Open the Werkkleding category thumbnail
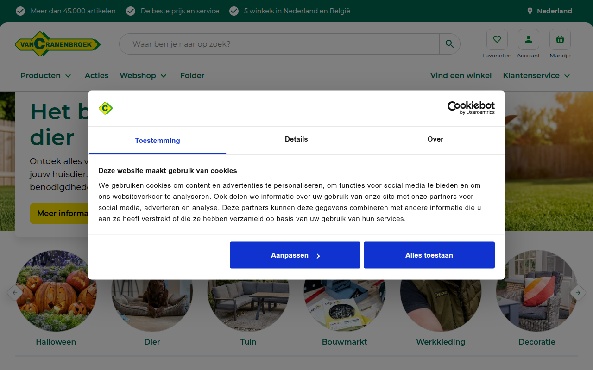 pyautogui.click(x=441, y=305)
